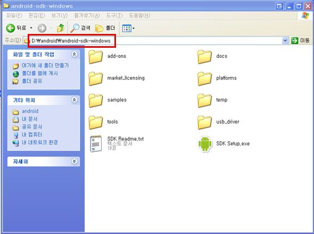Click the 내 네트워크 환경 network icon
Viewport: 314px width, 234px height.
click(15, 143)
